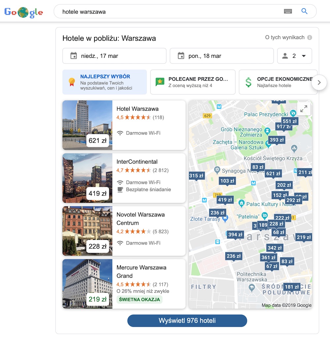
Task: Click the Złote Tarasy shopping pin
Action: 225,218
